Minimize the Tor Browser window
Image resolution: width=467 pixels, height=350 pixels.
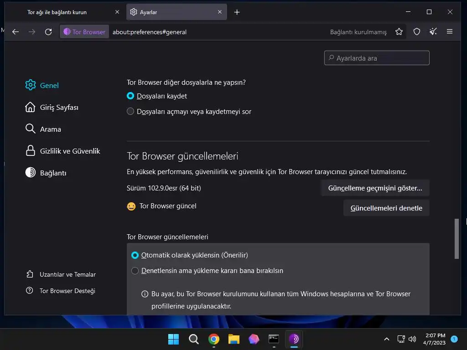408,12
